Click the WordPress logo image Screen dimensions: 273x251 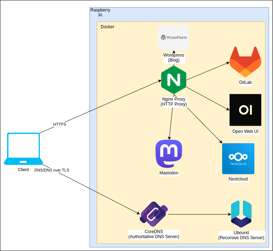click(174, 38)
